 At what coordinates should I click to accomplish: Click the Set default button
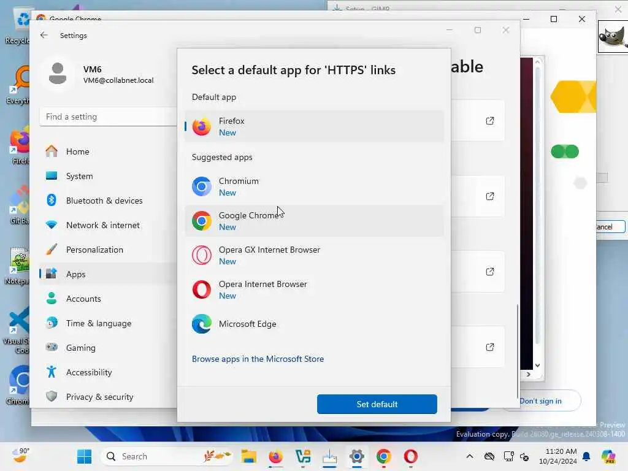click(x=377, y=404)
